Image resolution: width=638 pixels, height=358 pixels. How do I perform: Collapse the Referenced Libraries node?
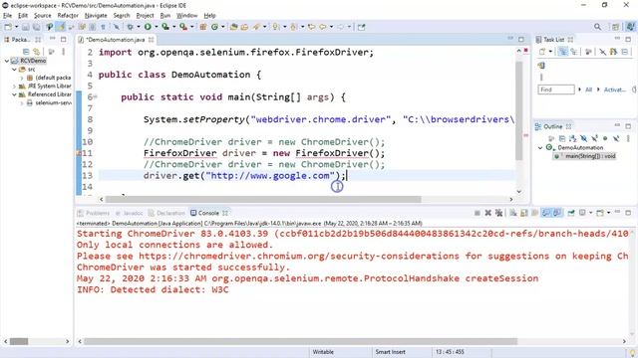tap(14, 94)
